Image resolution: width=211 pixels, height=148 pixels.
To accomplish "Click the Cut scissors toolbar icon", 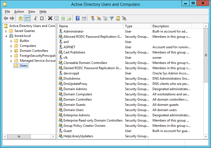I will 35,18.
